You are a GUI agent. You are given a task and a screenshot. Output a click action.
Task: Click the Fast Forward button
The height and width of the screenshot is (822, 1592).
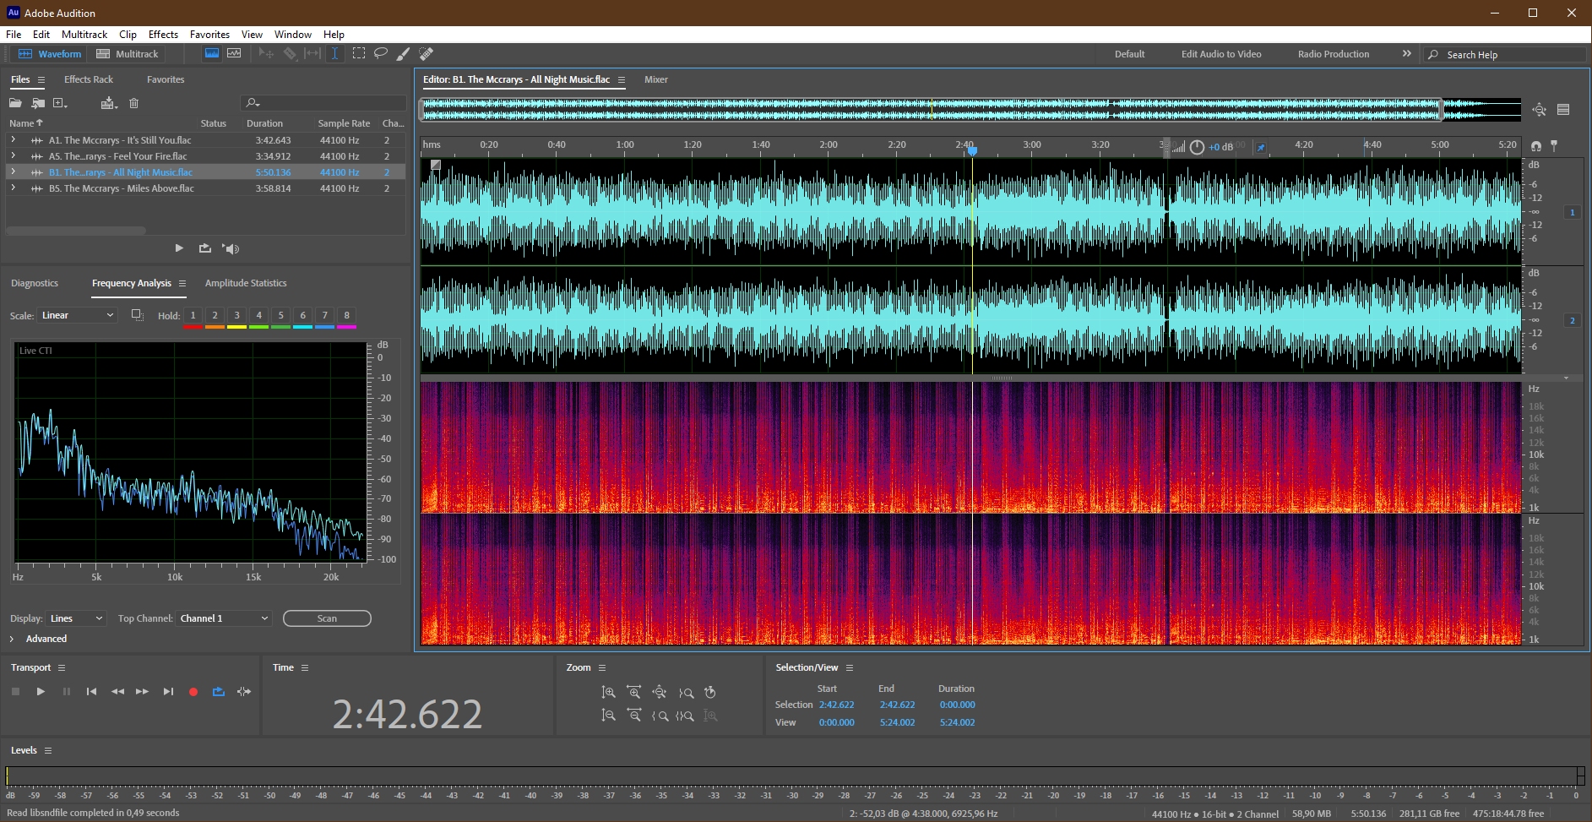(x=142, y=692)
